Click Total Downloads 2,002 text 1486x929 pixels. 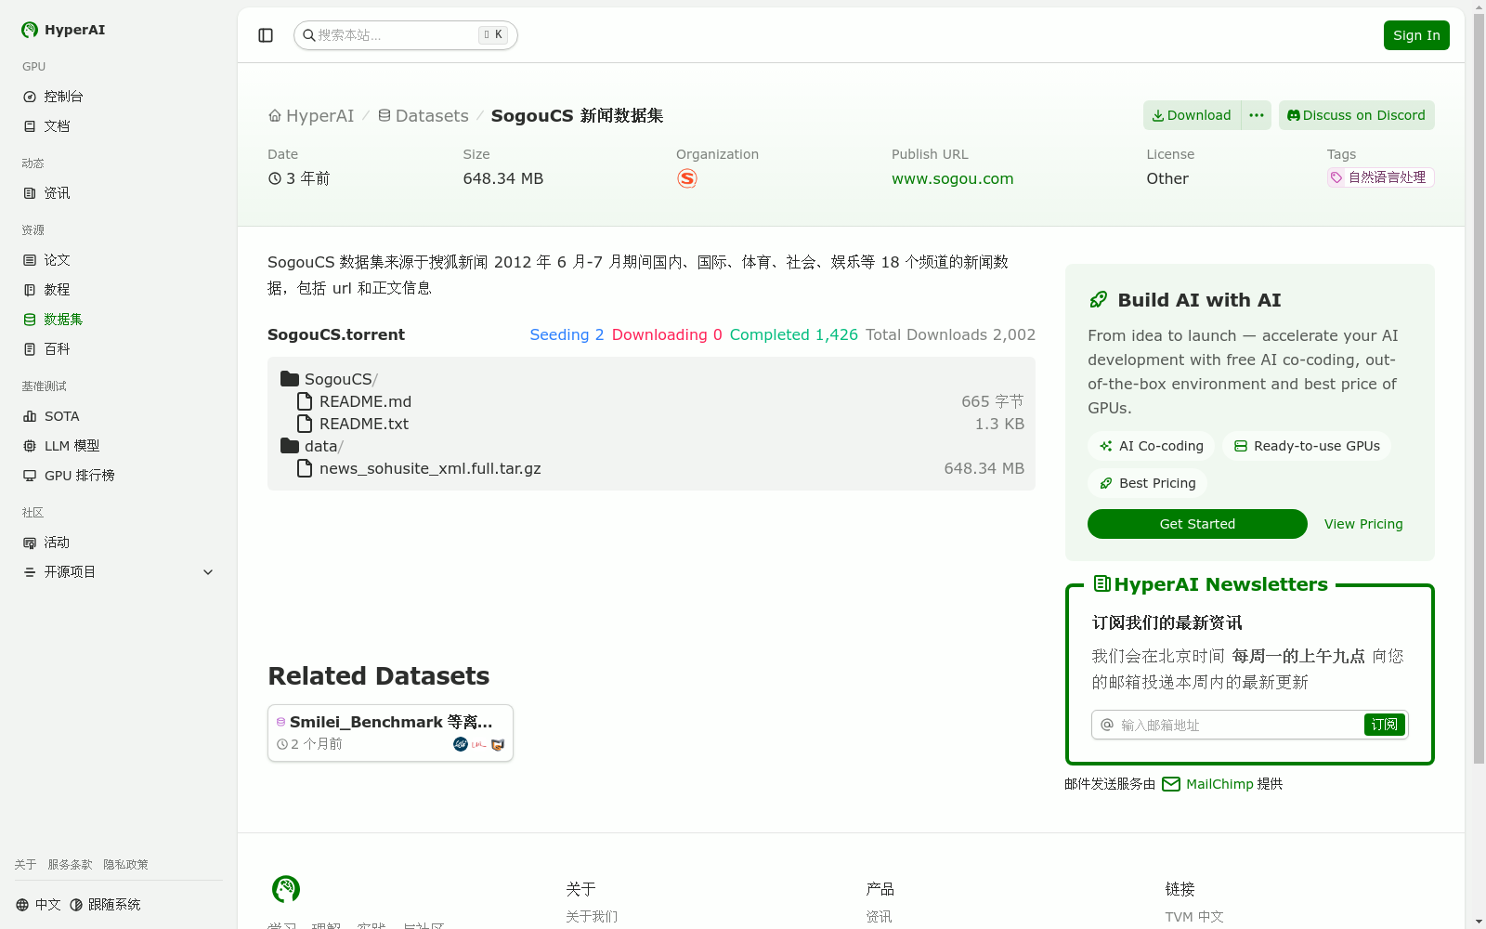coord(950,334)
